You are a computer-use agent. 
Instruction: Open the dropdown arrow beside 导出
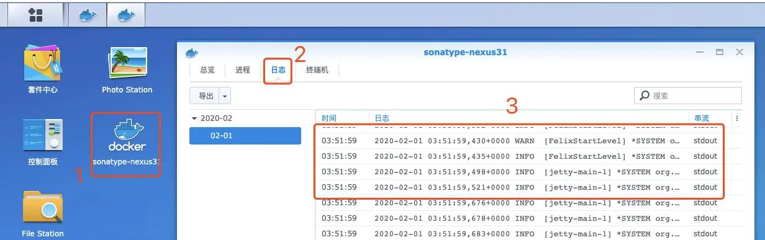pyautogui.click(x=224, y=96)
